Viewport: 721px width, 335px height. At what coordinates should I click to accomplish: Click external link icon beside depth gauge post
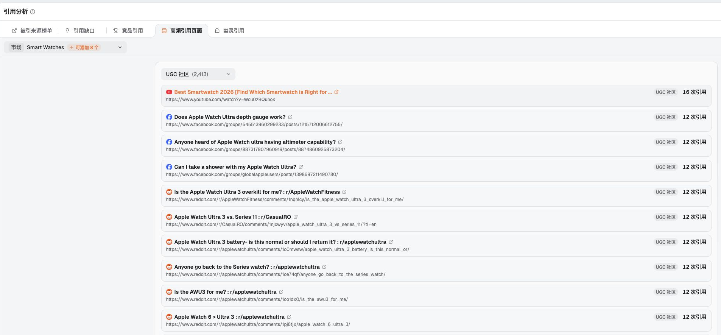(290, 117)
